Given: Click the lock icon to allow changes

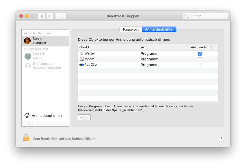Looking at the screenshot, I should (26, 138).
